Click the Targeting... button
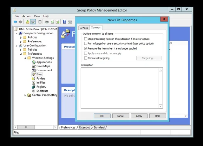Image resolution: width=203 pixels, height=146 pixels. [149, 58]
